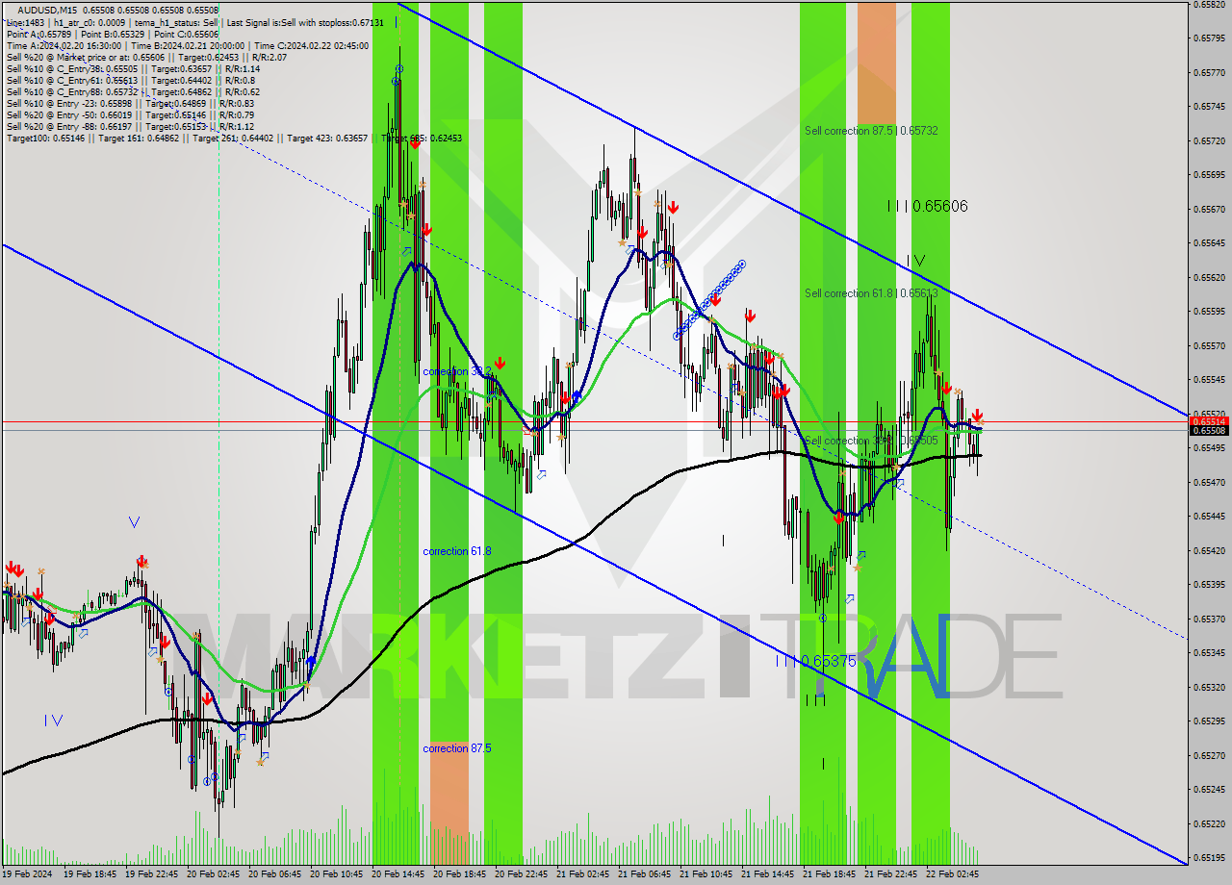This screenshot has height=885, width=1232.
Task: Click the 0.65795 price axis label
Action: pos(1209,38)
